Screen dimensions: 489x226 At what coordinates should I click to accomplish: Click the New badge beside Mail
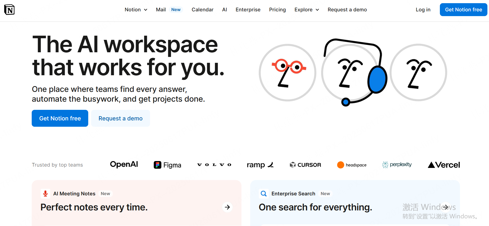[x=176, y=10]
